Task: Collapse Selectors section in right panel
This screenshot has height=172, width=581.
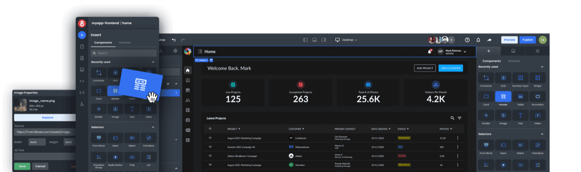Action: tap(542, 134)
